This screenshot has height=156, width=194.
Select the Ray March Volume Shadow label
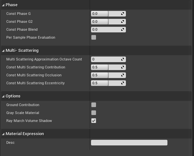click(x=29, y=121)
